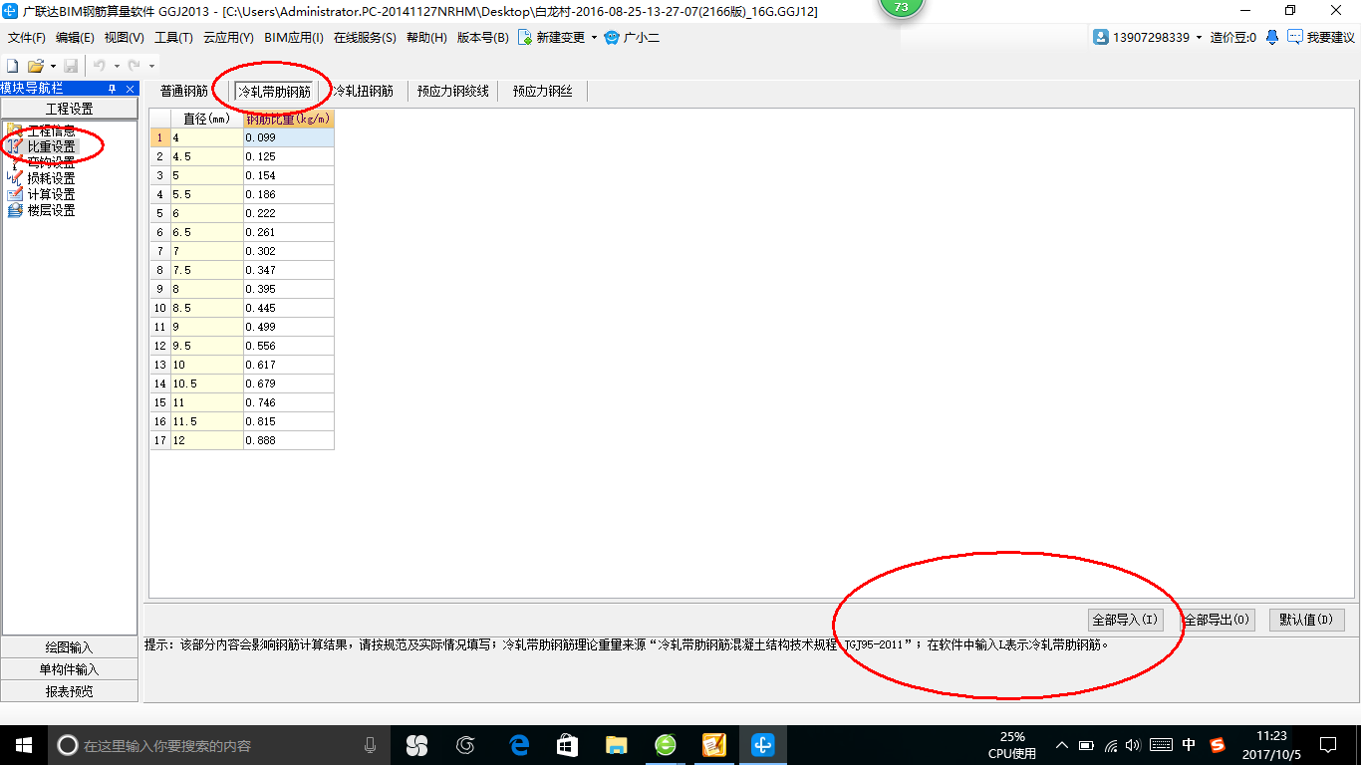Open the 报表预览 module section
The width and height of the screenshot is (1361, 765).
(69, 691)
